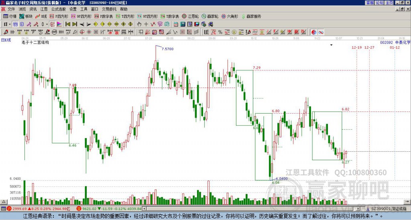Toggle the document list view button
This screenshot has width=411, height=220.
pos(22,24)
